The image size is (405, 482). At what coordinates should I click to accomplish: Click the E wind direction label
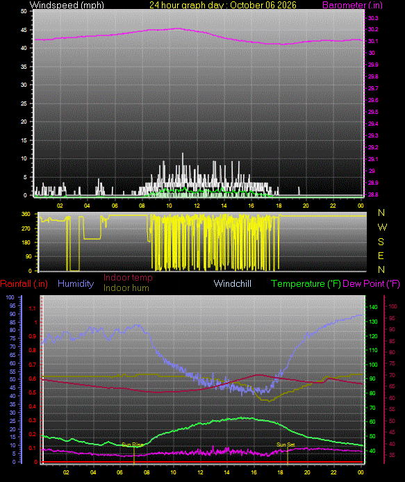pyautogui.click(x=381, y=256)
